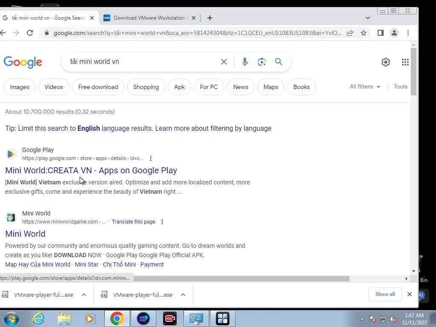This screenshot has height=327, width=436.
Task: Launch Internet Explorer from the taskbar
Action: (x=38, y=318)
